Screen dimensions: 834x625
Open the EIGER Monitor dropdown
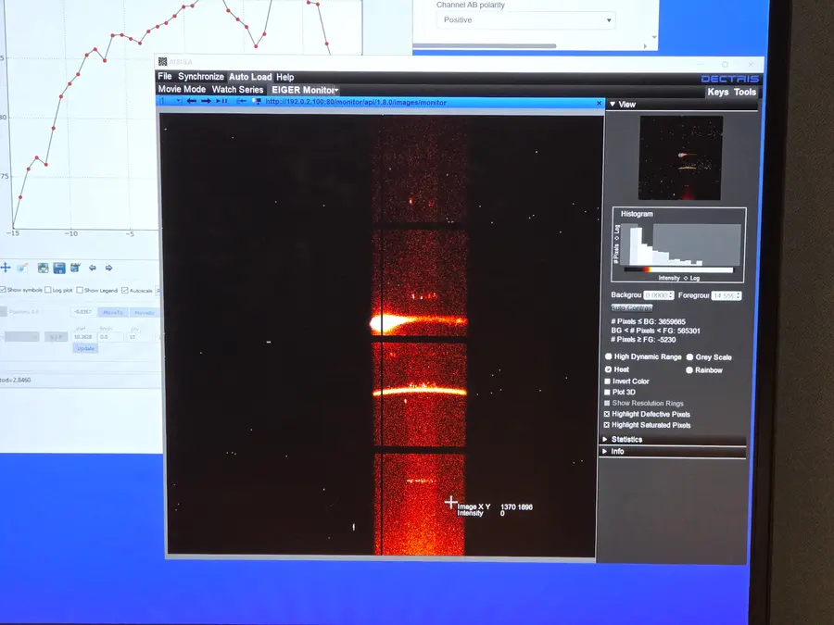coord(305,90)
